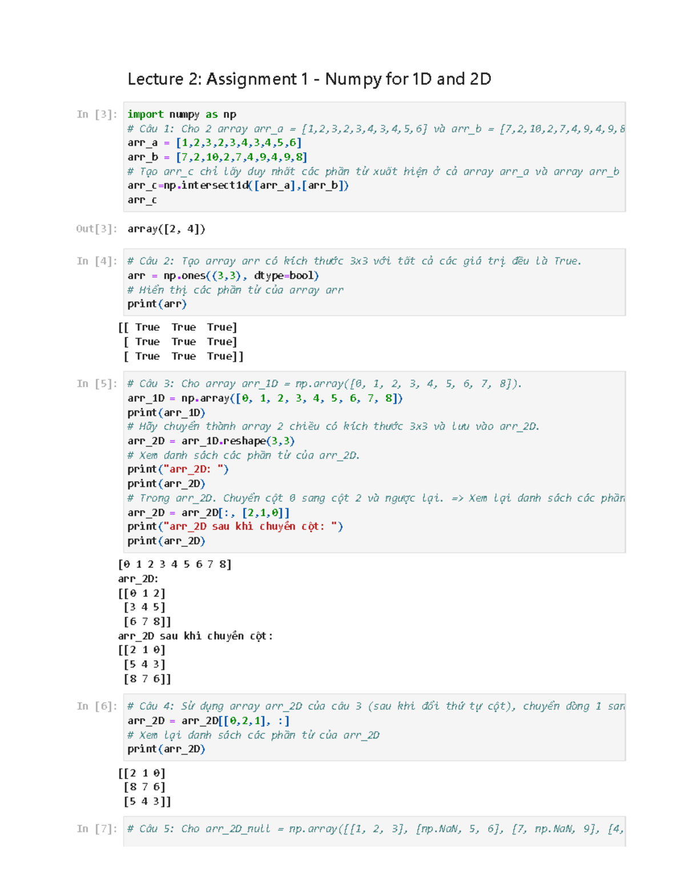
Task: Select the In [7] cell prompt
Action: click(97, 829)
